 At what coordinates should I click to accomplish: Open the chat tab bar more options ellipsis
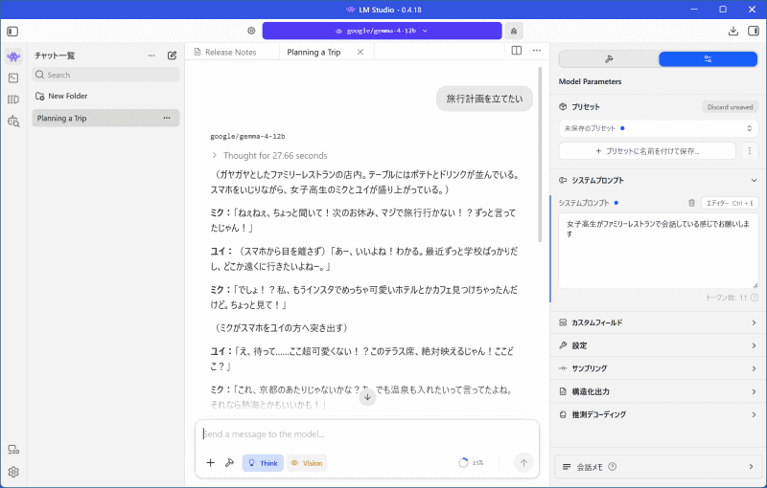(537, 51)
